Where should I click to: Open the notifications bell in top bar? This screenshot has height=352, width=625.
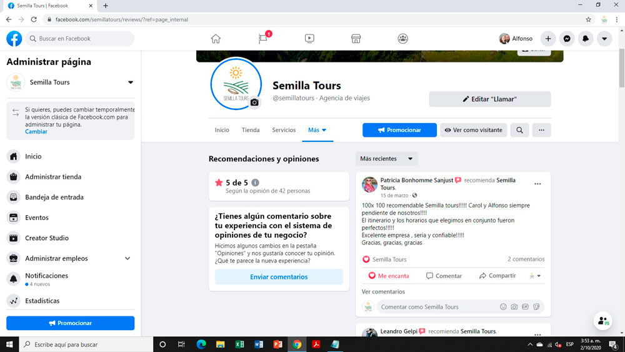(586, 39)
